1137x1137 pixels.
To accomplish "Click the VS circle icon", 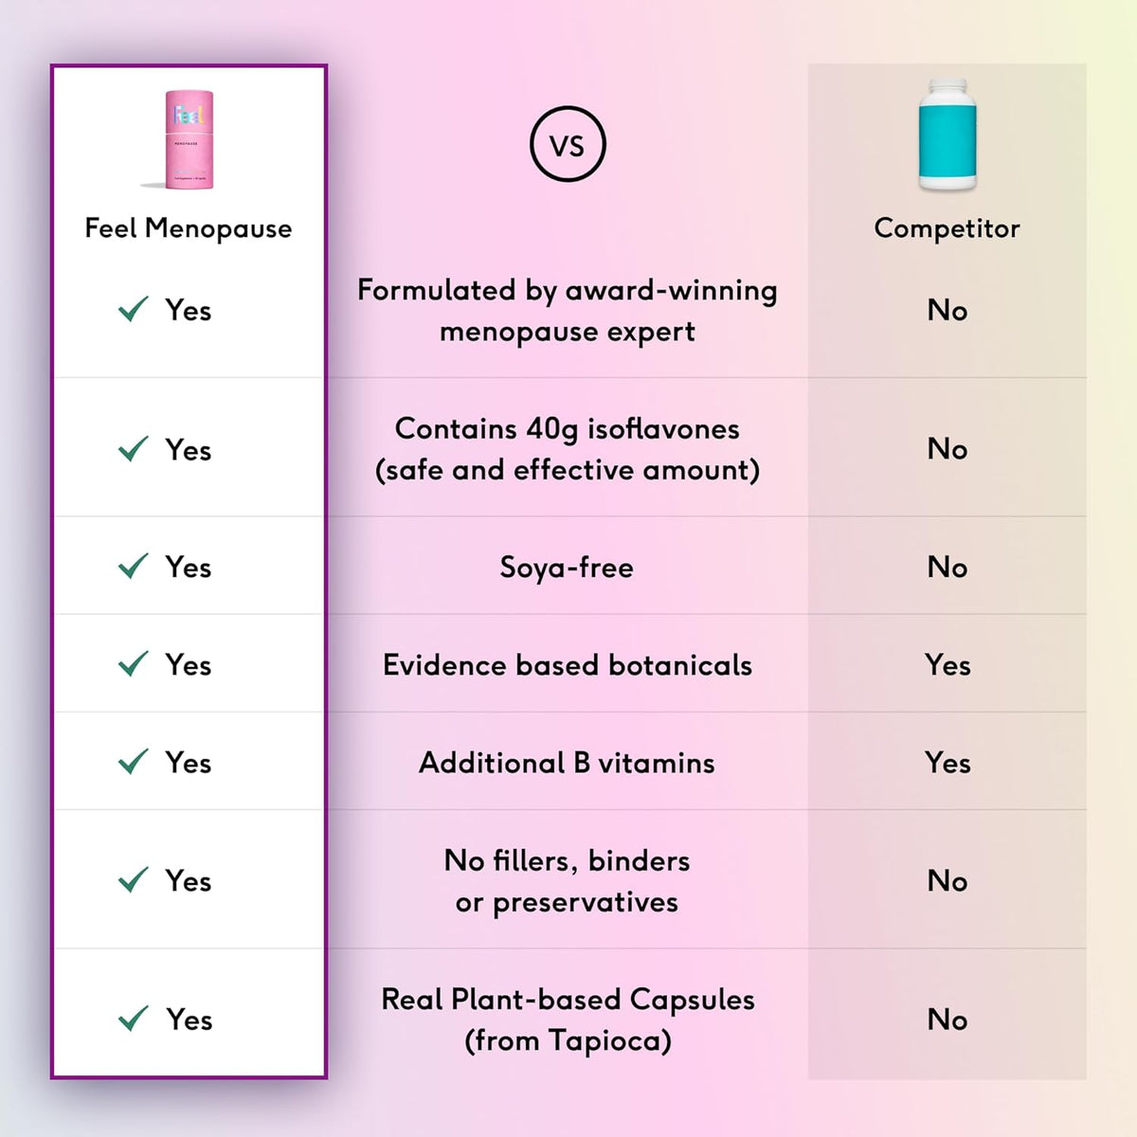I will point(568,144).
